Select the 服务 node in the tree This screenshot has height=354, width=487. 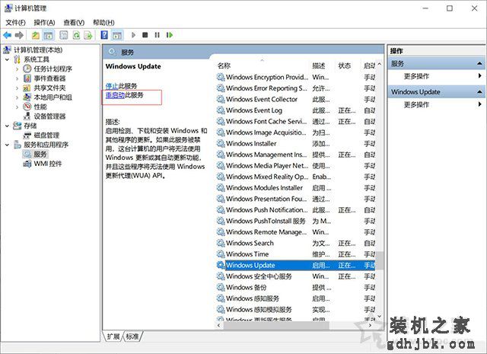pyautogui.click(x=40, y=154)
